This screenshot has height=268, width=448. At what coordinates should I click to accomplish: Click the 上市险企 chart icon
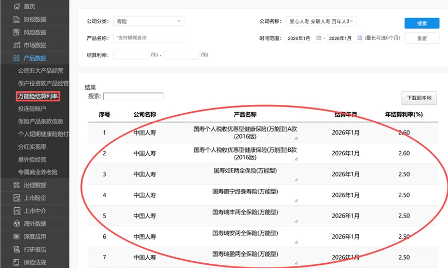pos(17,198)
